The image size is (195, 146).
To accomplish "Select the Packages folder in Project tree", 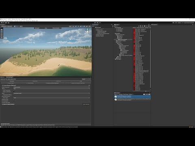I will [119, 59].
